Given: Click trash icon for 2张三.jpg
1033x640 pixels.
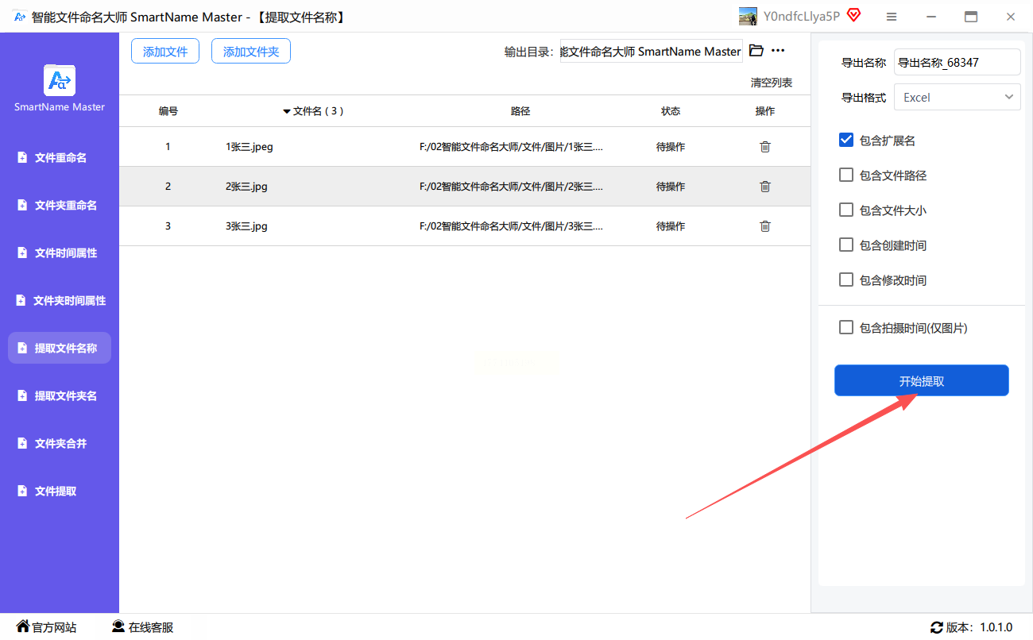Looking at the screenshot, I should point(764,187).
